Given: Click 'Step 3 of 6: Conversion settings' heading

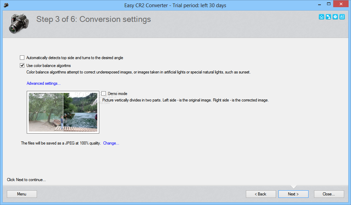Looking at the screenshot, I should (x=93, y=19).
